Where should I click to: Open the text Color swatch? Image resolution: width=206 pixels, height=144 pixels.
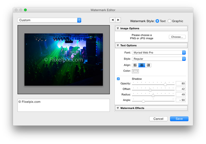(x=135, y=71)
